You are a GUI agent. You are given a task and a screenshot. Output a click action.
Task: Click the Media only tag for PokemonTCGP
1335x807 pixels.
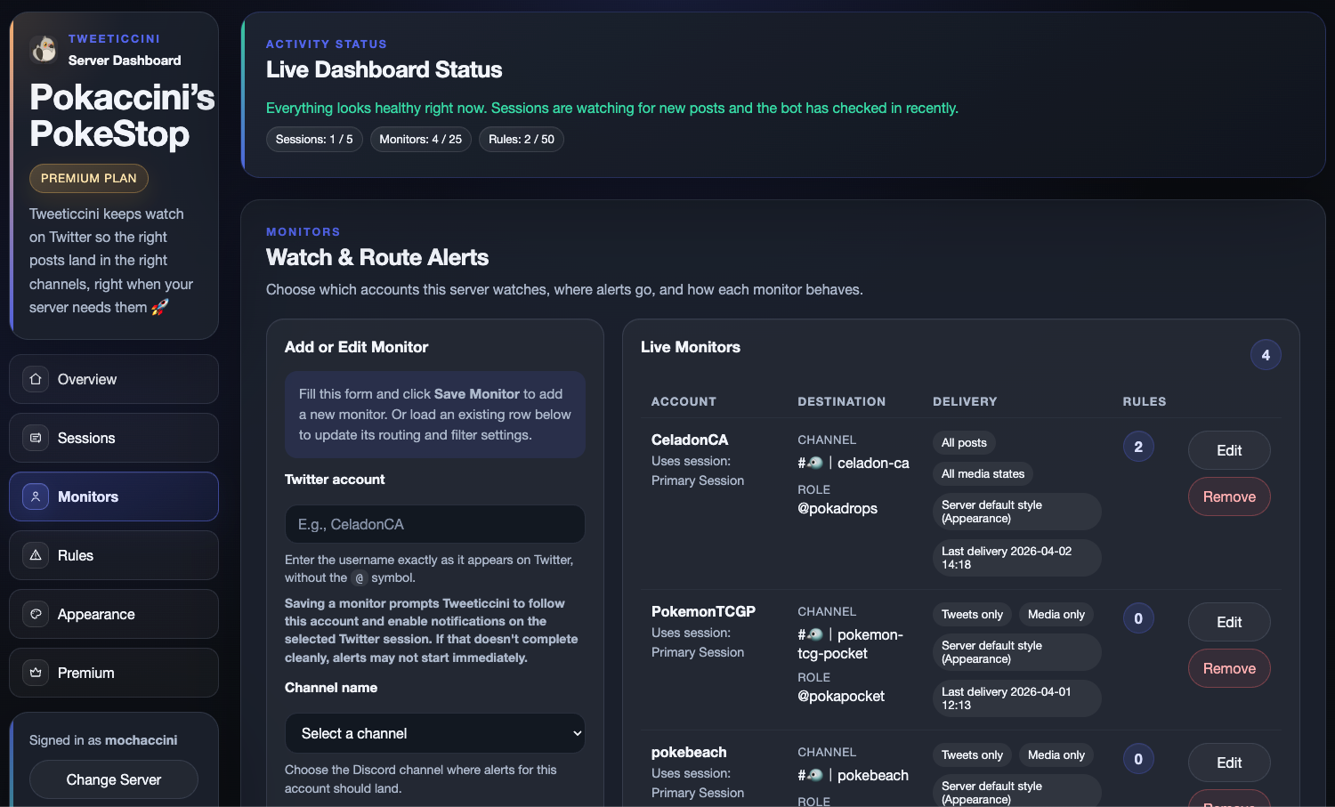tap(1056, 614)
